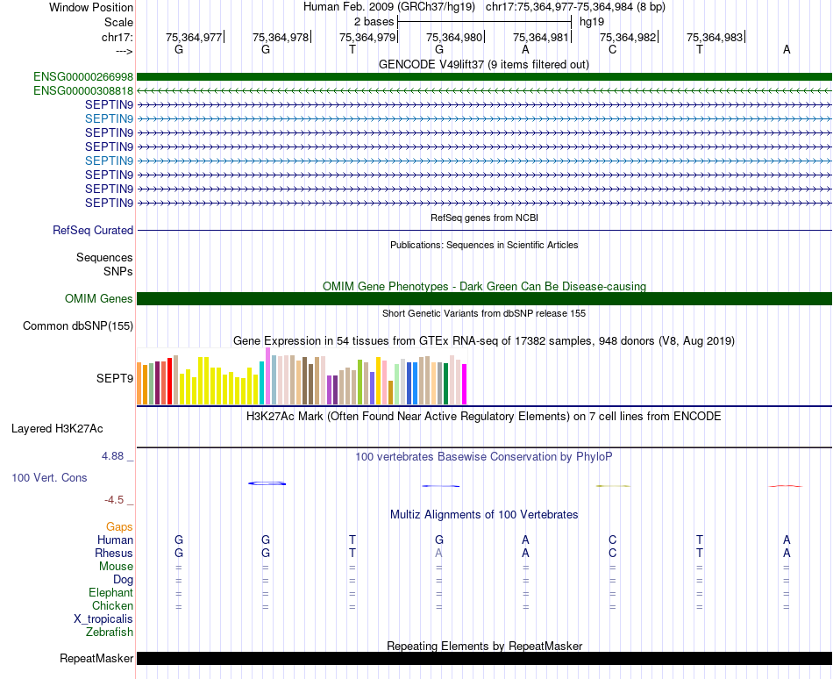
Task: Click the SEPT9 expression label
Action: 115,378
